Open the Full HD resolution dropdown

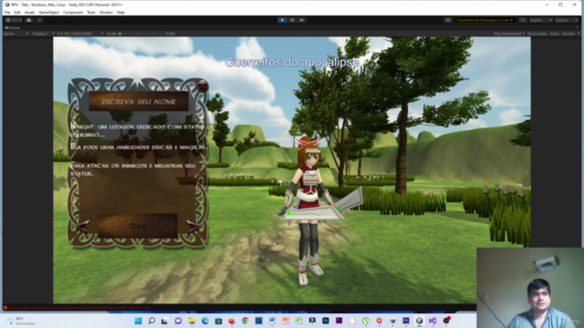pos(79,34)
